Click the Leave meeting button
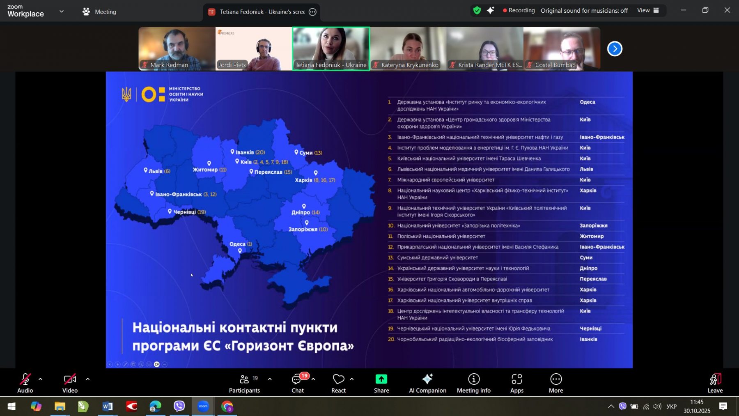This screenshot has width=739, height=416. click(715, 383)
